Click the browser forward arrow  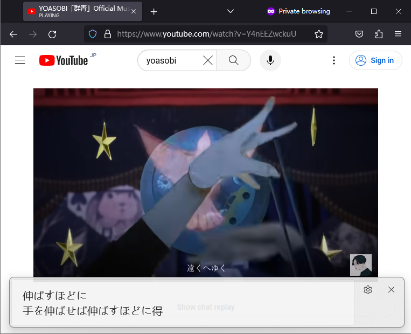33,34
